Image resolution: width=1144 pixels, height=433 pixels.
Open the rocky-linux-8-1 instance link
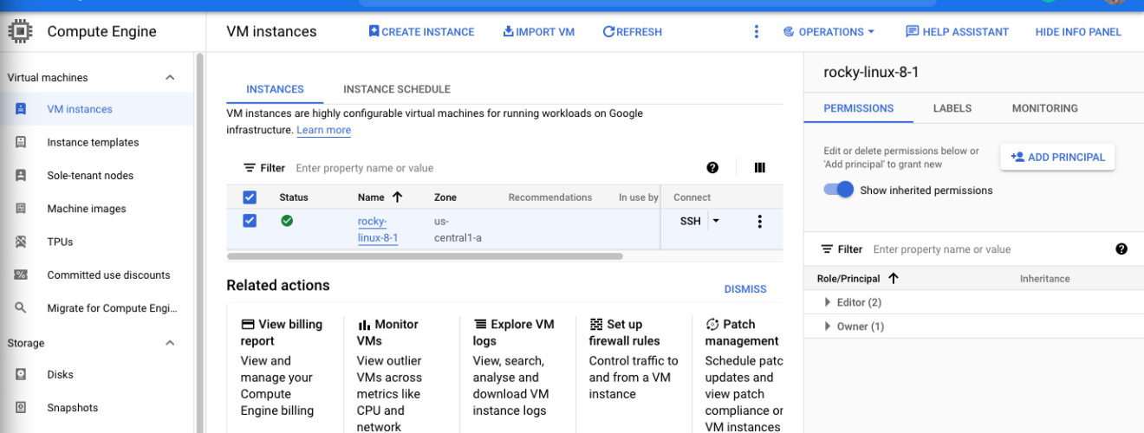click(378, 229)
